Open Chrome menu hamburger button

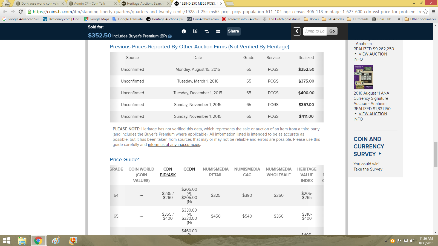433,11
